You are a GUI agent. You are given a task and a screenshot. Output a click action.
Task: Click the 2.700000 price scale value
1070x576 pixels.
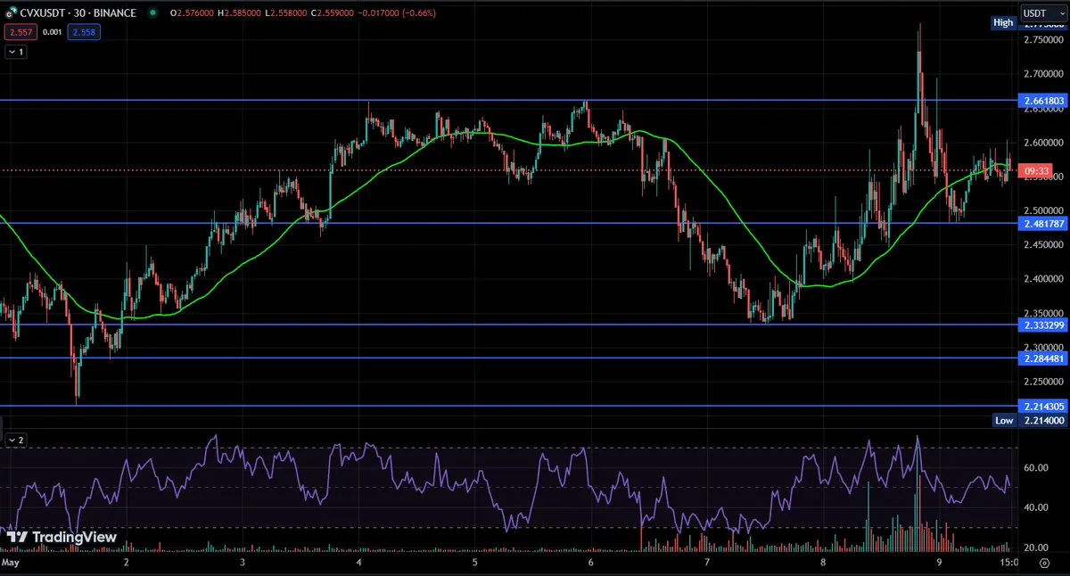point(1042,73)
